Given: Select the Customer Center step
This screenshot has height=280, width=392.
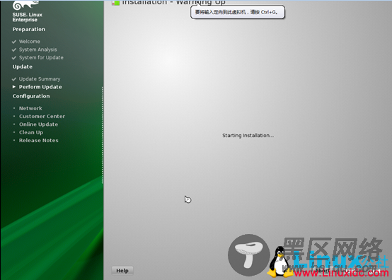Looking at the screenshot, I should click(x=42, y=116).
